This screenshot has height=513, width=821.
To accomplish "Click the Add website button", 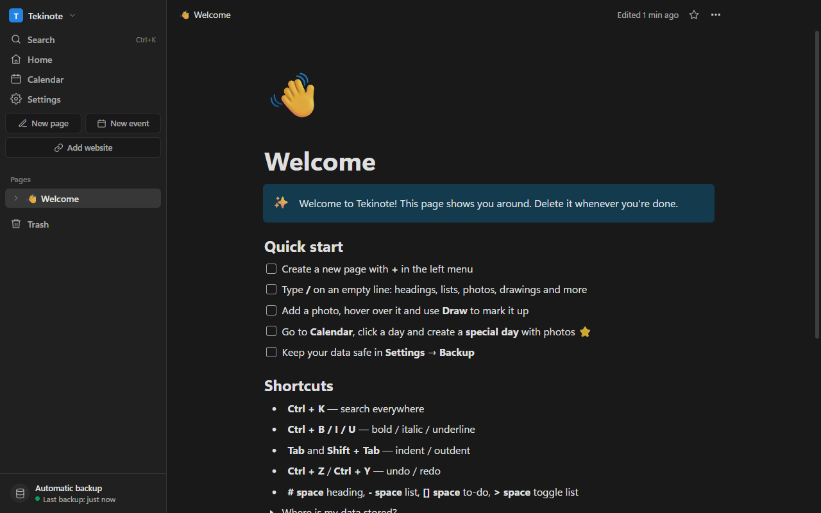I will tap(83, 147).
